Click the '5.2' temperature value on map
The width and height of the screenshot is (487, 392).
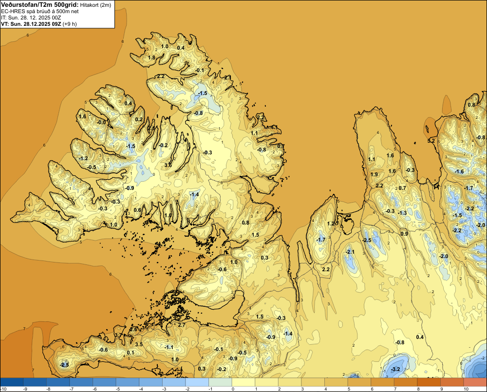[x=431, y=141]
